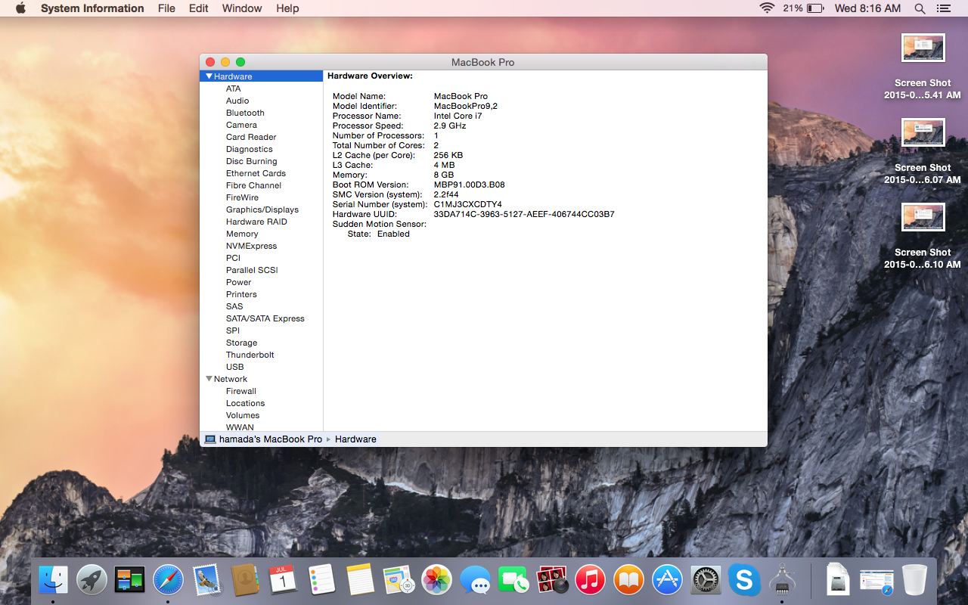
Task: Collapse the Network section triangle
Action: point(209,379)
